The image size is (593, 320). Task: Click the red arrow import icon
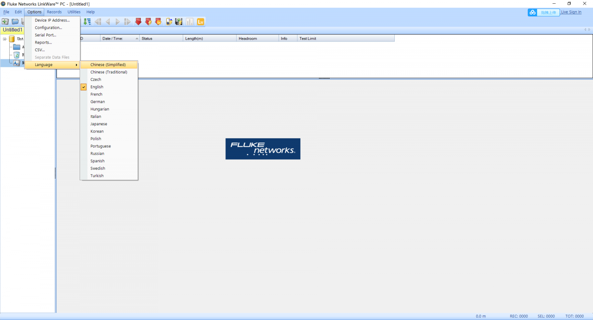point(138,22)
